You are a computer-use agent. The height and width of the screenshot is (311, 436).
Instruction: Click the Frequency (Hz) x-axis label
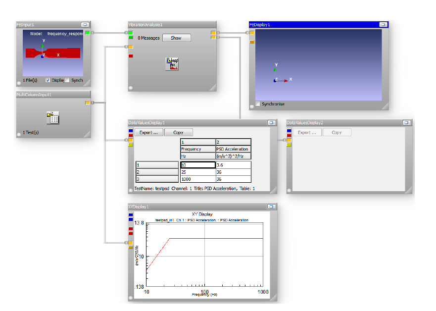[x=205, y=294]
